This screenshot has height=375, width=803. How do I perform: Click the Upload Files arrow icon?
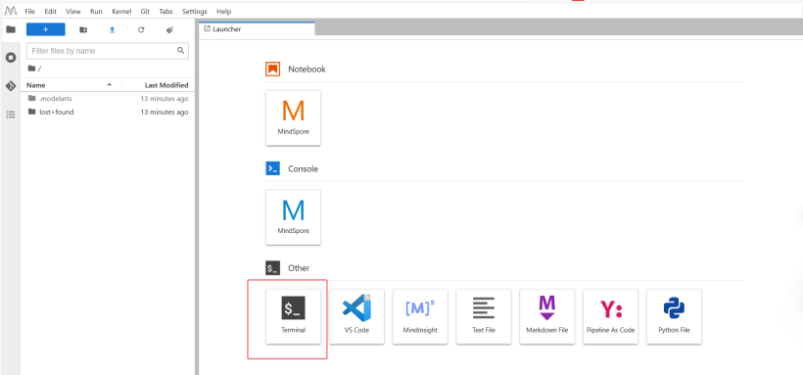pos(113,29)
